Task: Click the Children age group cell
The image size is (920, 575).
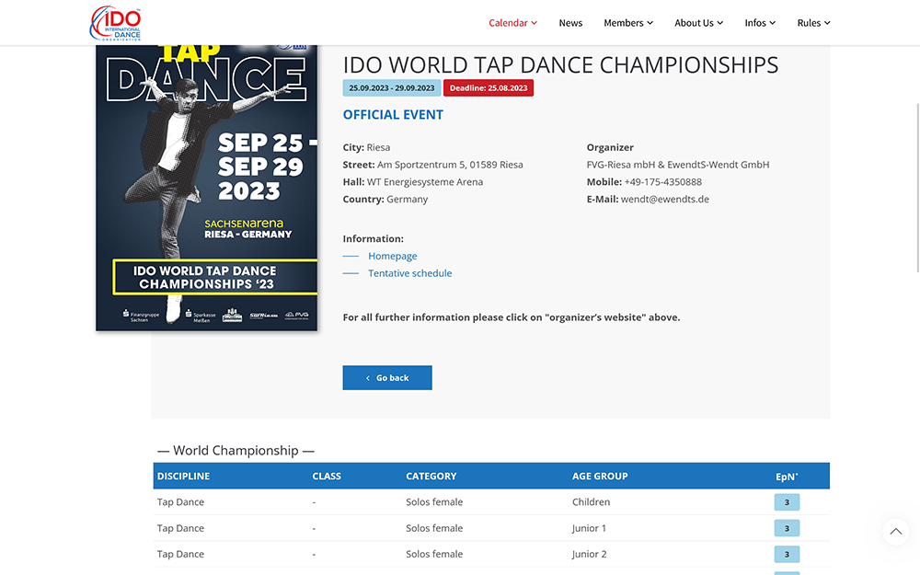Action: coord(591,501)
